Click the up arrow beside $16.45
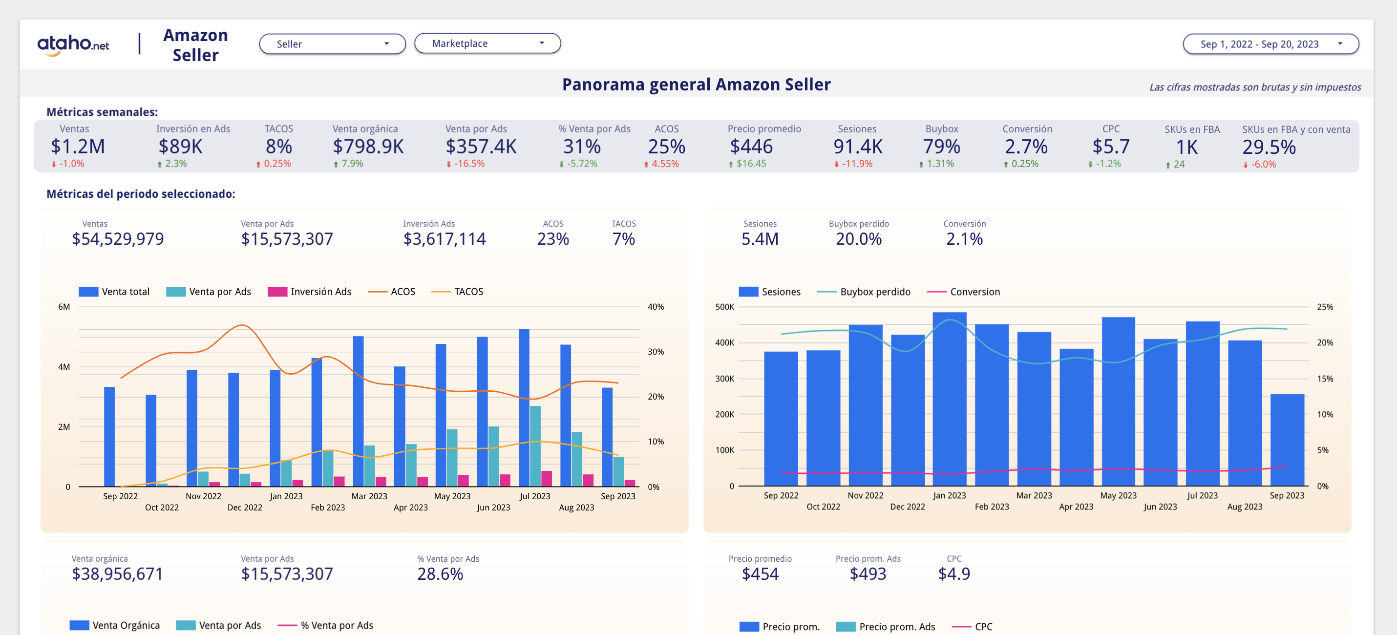 click(x=731, y=164)
